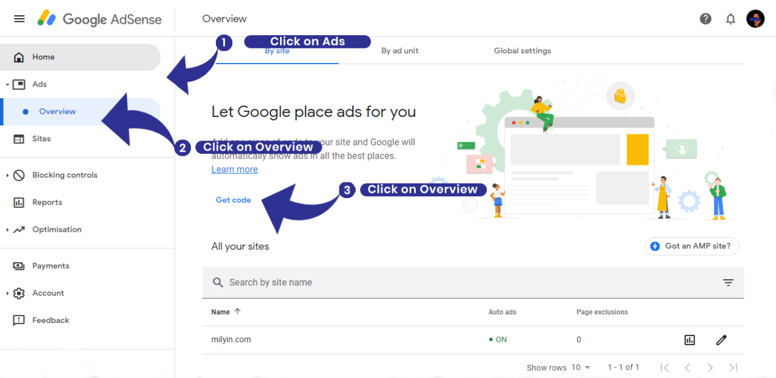Image resolution: width=776 pixels, height=378 pixels.
Task: Click the Google AdSense logo
Action: pyautogui.click(x=99, y=19)
